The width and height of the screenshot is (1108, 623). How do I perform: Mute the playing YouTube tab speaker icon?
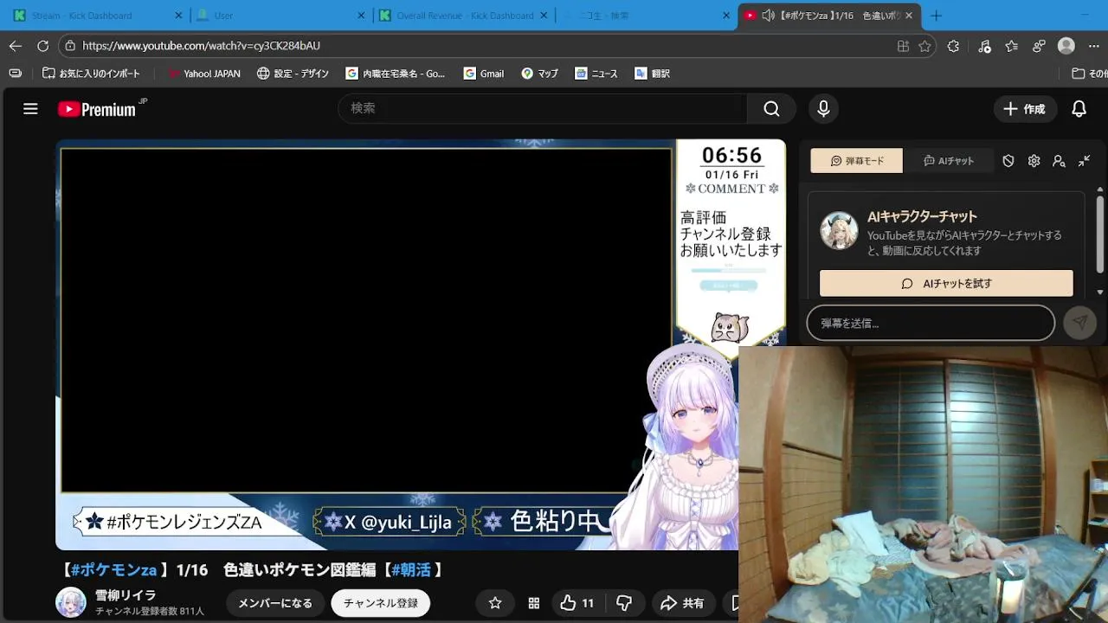click(768, 16)
